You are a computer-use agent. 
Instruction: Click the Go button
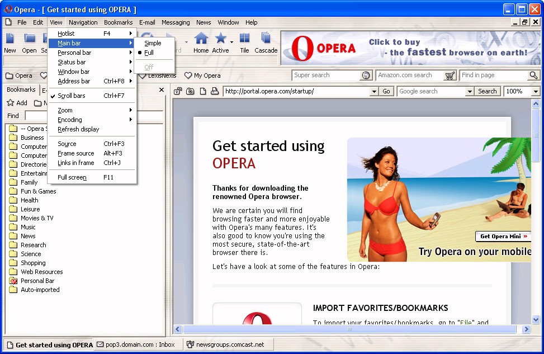point(386,92)
